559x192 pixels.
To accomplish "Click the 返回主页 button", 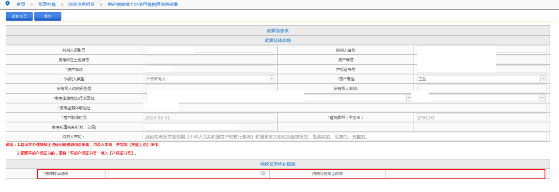I will point(19,17).
